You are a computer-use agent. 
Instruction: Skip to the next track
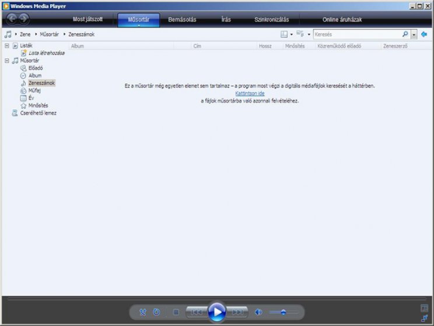pos(237,313)
